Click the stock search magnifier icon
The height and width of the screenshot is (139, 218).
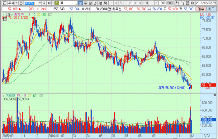(x=44, y=3)
